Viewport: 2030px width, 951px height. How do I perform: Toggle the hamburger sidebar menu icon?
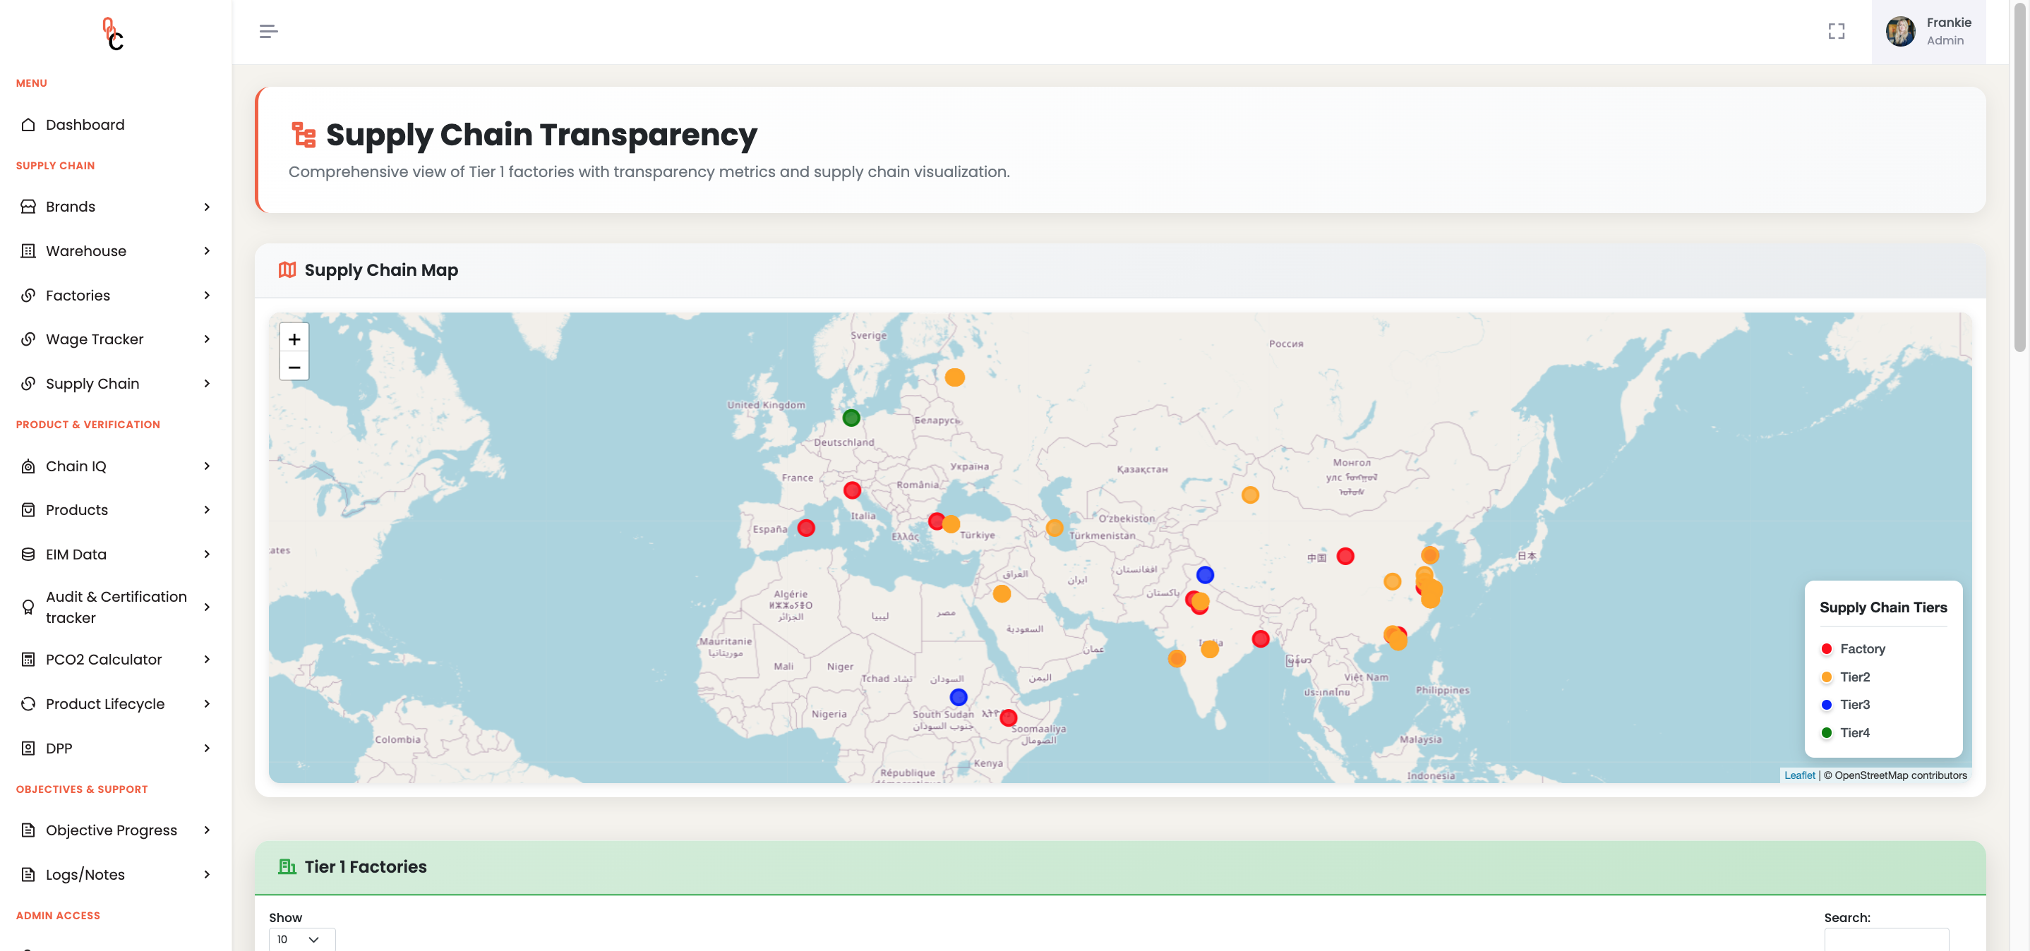click(268, 32)
